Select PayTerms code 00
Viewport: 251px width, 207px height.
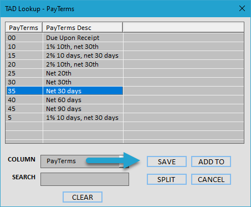(x=24, y=38)
